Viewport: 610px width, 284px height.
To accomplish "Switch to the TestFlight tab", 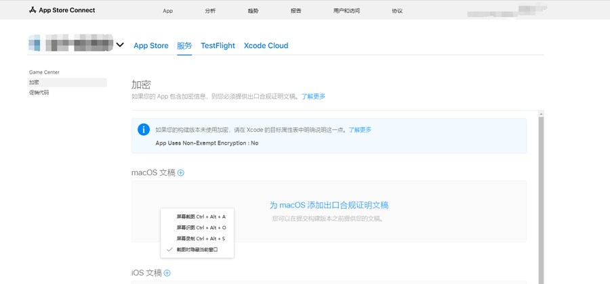I will pyautogui.click(x=218, y=46).
